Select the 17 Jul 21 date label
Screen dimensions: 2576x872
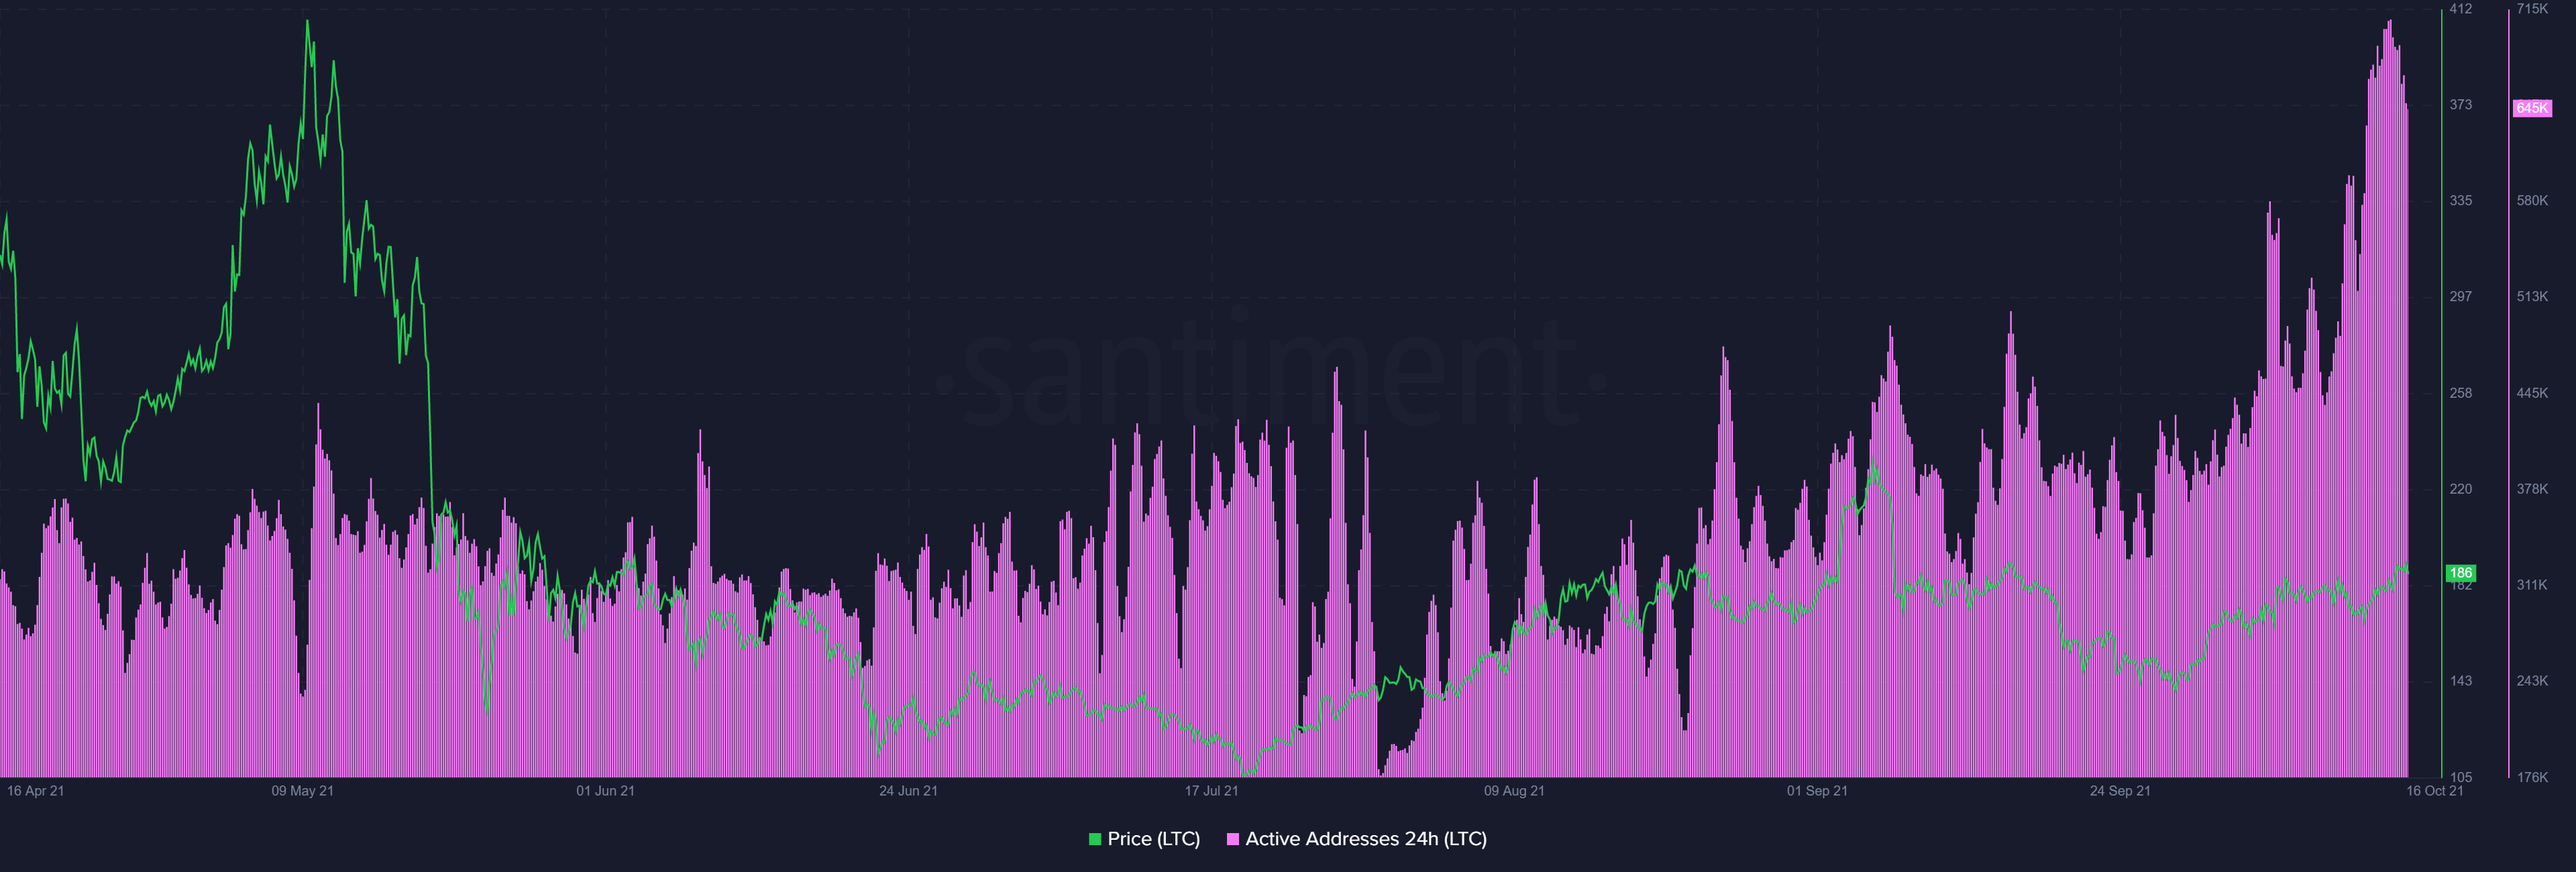click(1211, 791)
